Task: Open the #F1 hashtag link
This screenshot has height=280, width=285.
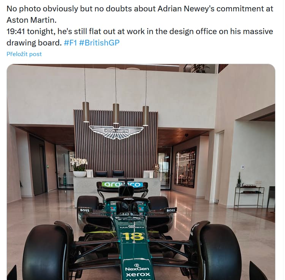Action: [x=70, y=43]
